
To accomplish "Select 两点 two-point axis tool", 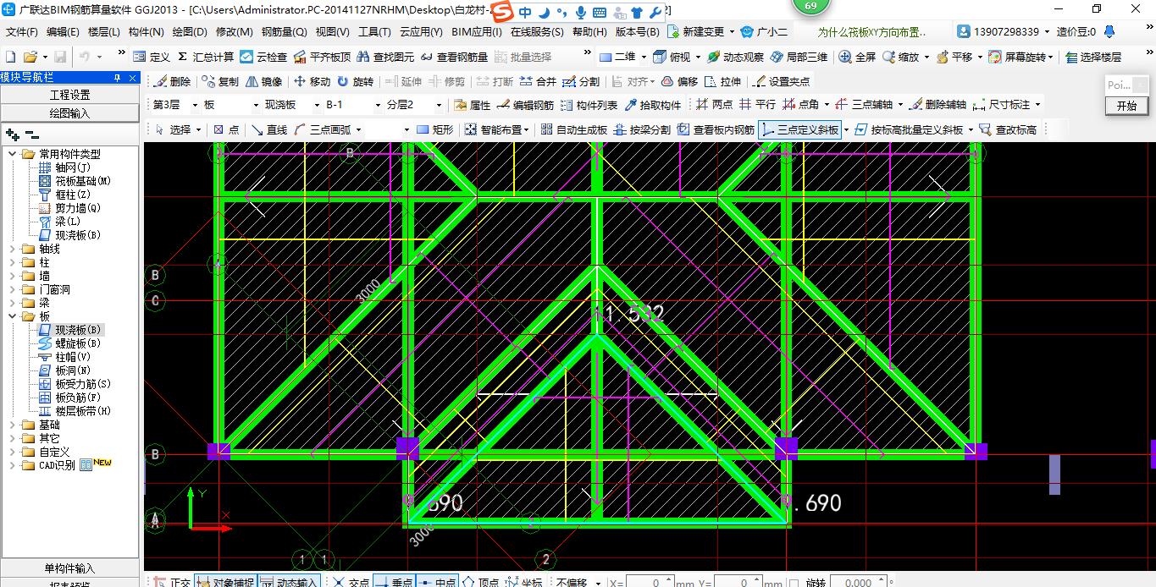I will 714,105.
